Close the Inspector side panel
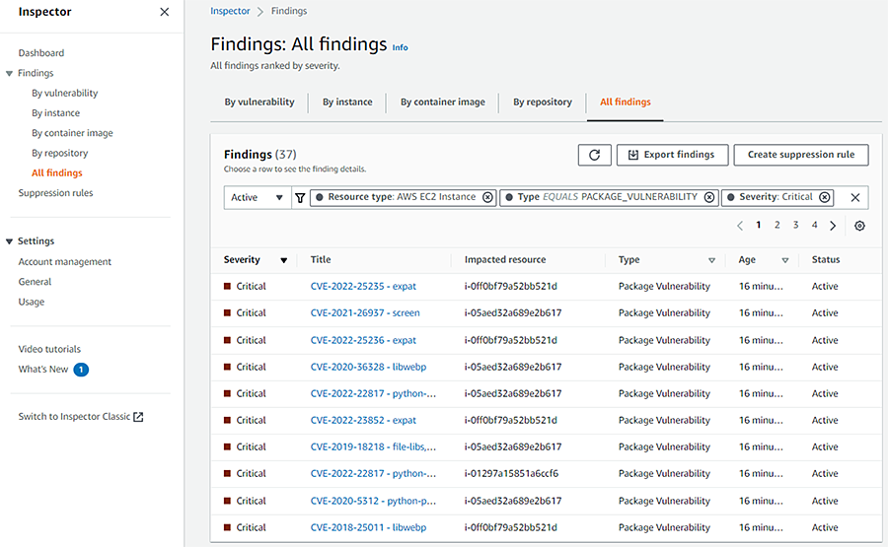The image size is (888, 547). pos(164,12)
